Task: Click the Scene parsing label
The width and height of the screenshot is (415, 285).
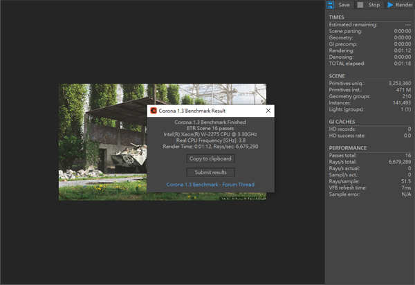Action: coord(345,31)
